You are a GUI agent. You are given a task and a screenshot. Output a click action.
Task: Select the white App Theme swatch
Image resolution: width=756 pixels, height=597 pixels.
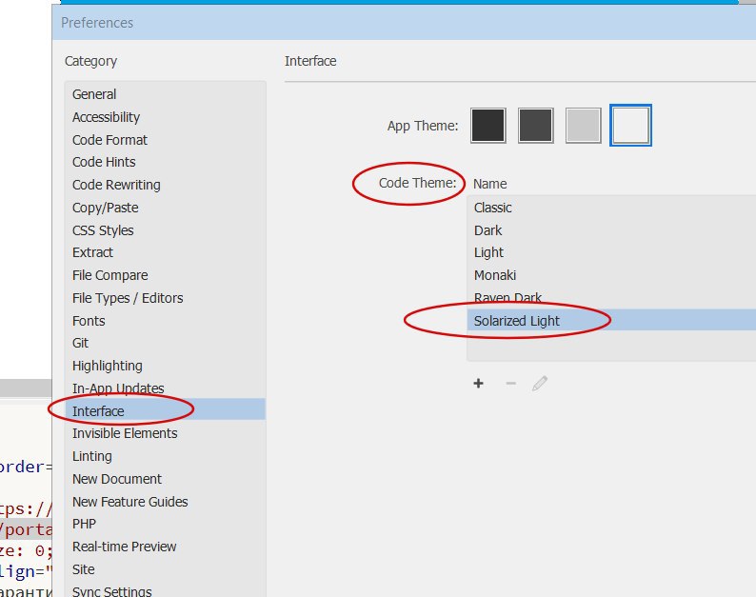631,126
